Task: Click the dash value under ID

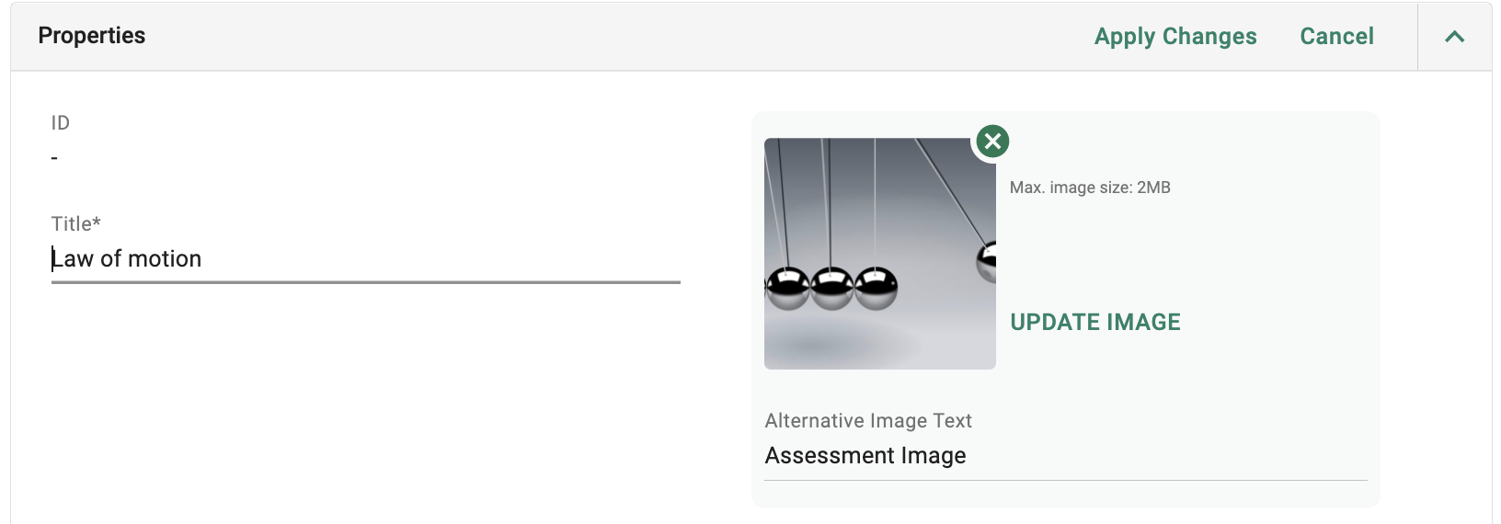Action: tap(54, 159)
